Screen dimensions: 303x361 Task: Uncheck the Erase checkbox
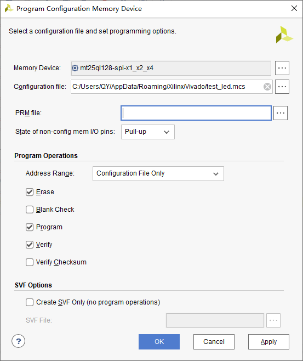[x=30, y=192]
